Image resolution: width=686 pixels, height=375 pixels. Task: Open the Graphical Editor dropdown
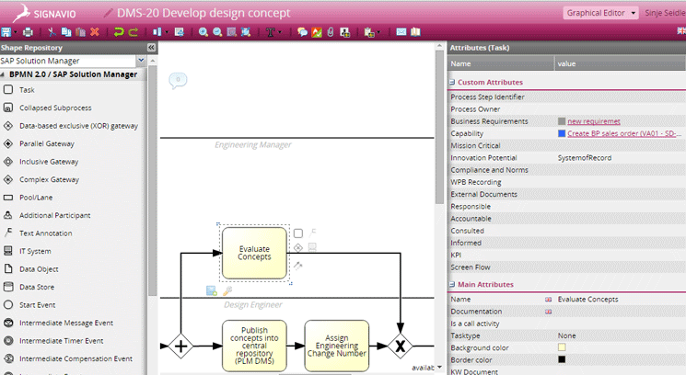click(600, 13)
